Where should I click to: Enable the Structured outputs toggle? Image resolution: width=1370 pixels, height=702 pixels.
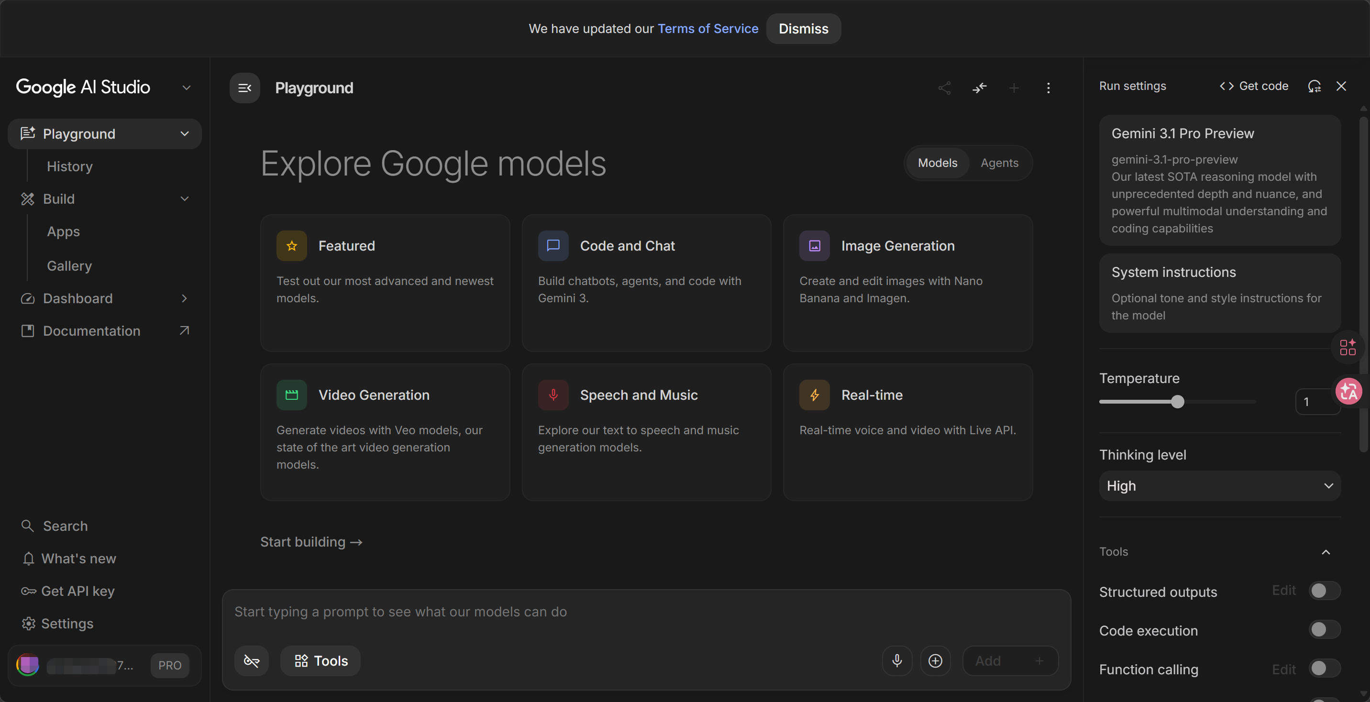tap(1324, 591)
